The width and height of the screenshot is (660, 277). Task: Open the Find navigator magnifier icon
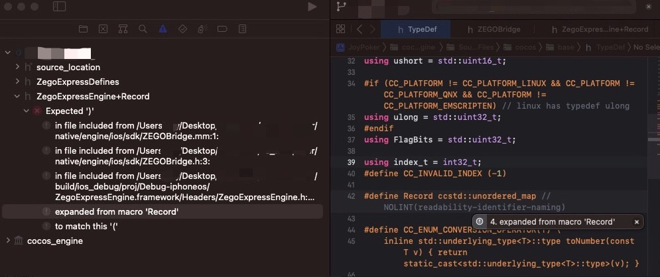click(143, 29)
